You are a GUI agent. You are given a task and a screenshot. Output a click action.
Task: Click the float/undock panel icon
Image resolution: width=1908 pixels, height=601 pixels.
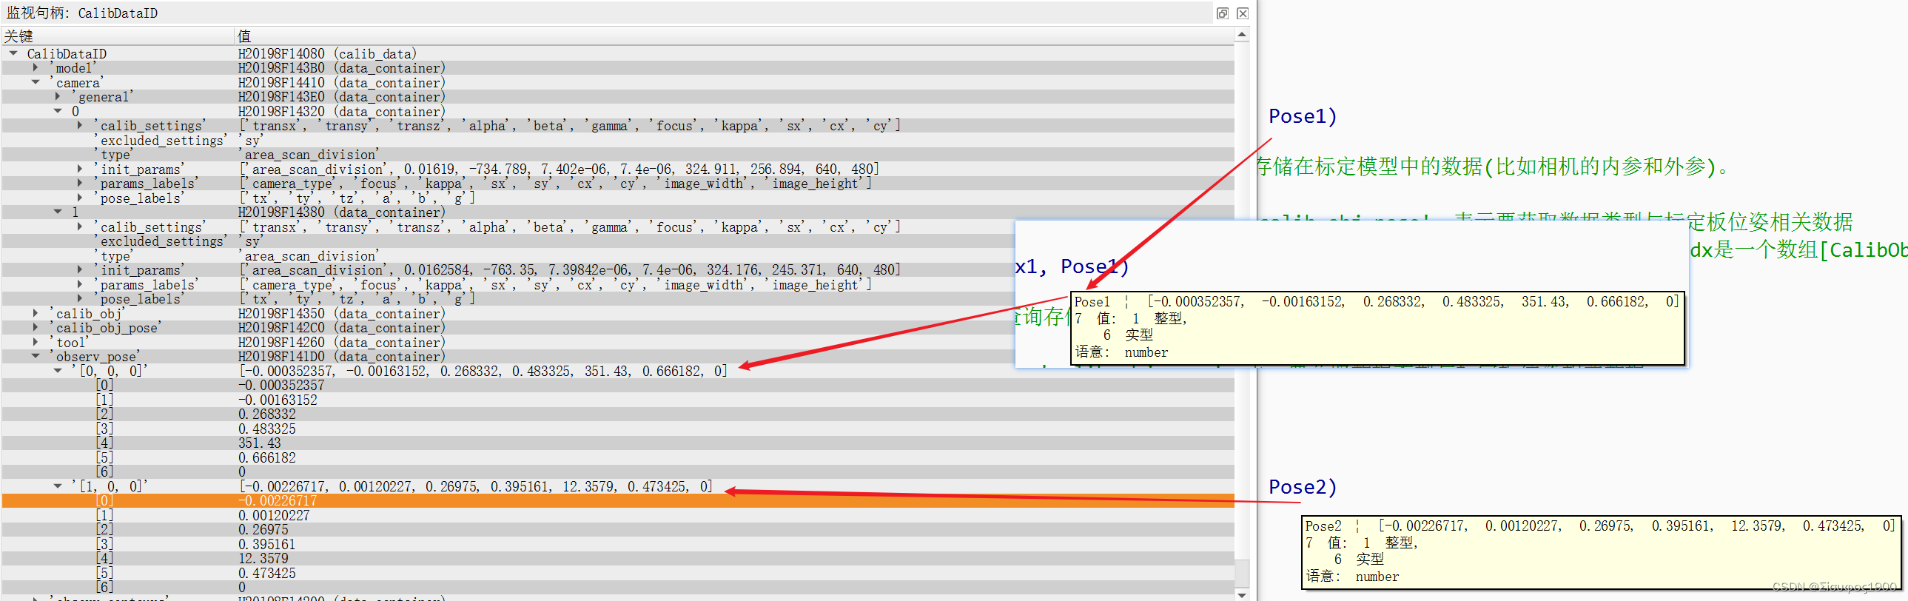(x=1222, y=13)
